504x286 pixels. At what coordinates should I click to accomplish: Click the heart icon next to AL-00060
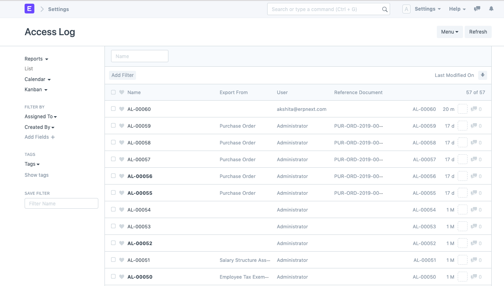click(122, 109)
